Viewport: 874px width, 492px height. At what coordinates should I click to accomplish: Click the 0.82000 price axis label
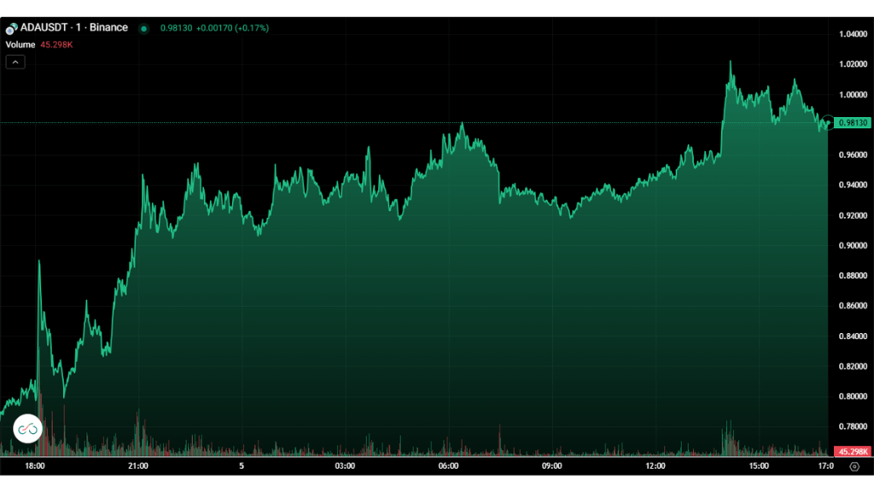click(853, 366)
